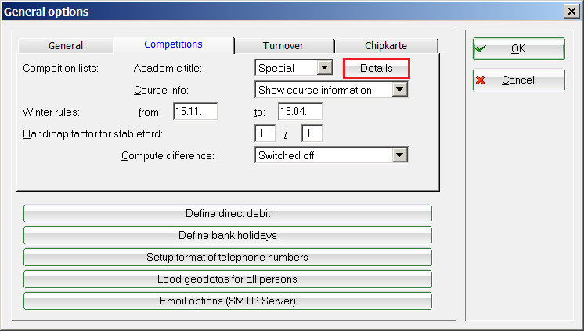Image resolution: width=584 pixels, height=331 pixels.
Task: Click the Winter rules to date field
Action: [300, 112]
